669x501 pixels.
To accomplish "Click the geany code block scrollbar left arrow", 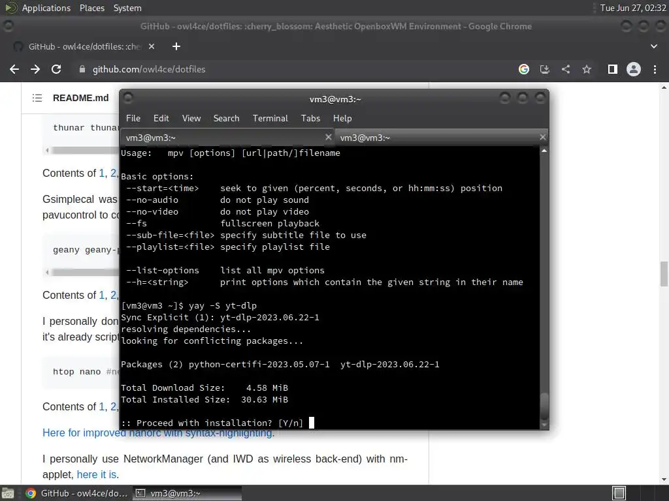I will coord(47,272).
